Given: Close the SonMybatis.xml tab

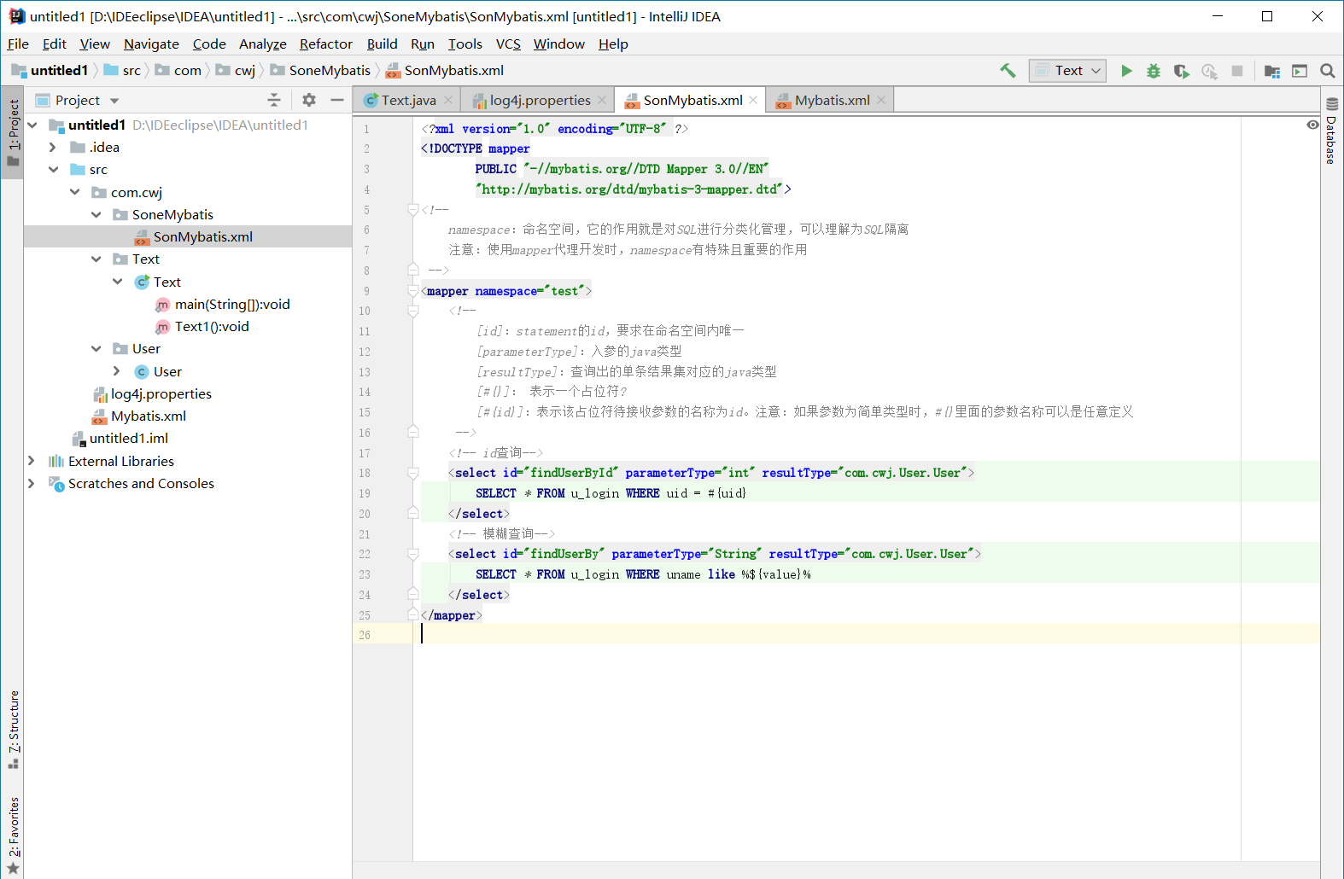Looking at the screenshot, I should (753, 100).
